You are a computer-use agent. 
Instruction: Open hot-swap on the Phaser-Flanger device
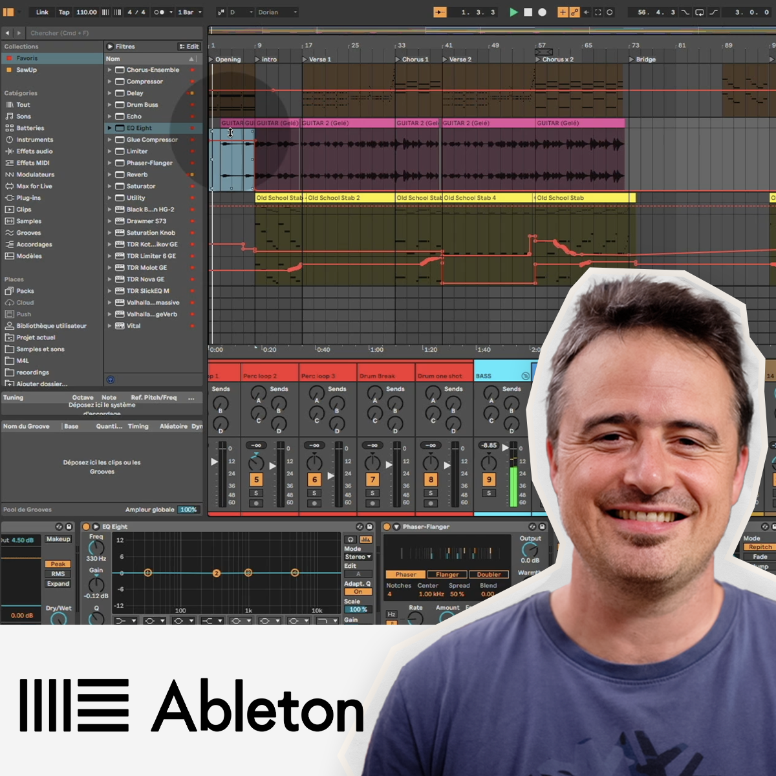[x=532, y=526]
